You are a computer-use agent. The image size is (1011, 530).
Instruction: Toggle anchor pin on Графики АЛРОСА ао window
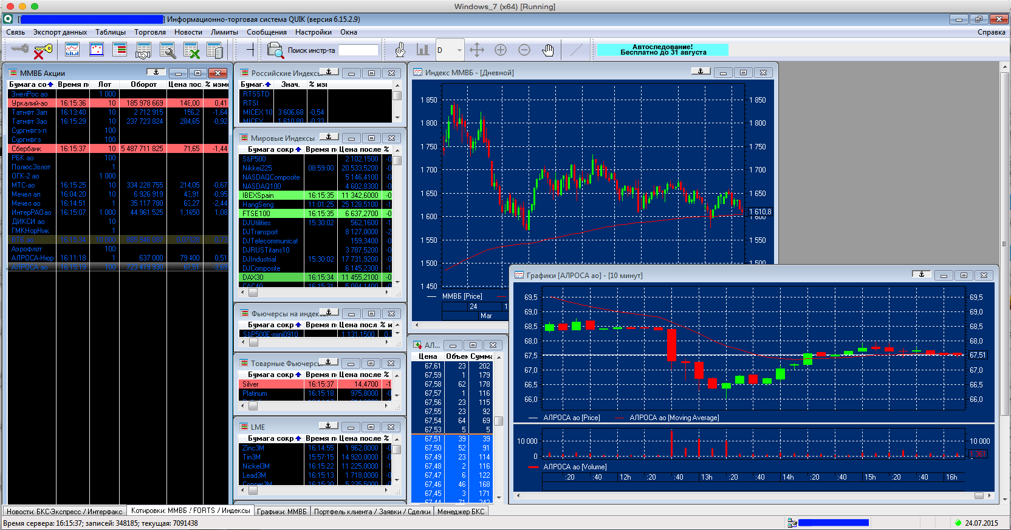[x=922, y=274]
